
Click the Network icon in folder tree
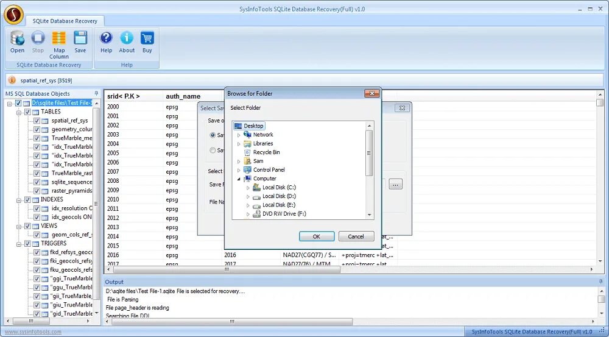click(x=247, y=135)
